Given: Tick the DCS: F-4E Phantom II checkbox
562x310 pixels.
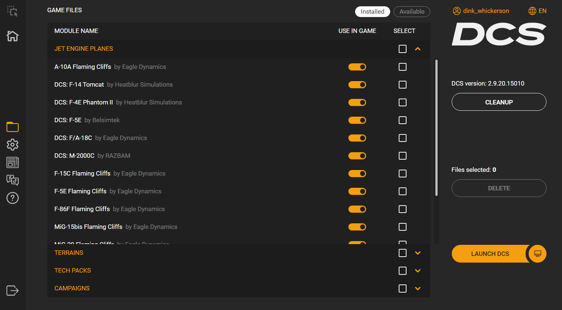Looking at the screenshot, I should pos(402,102).
